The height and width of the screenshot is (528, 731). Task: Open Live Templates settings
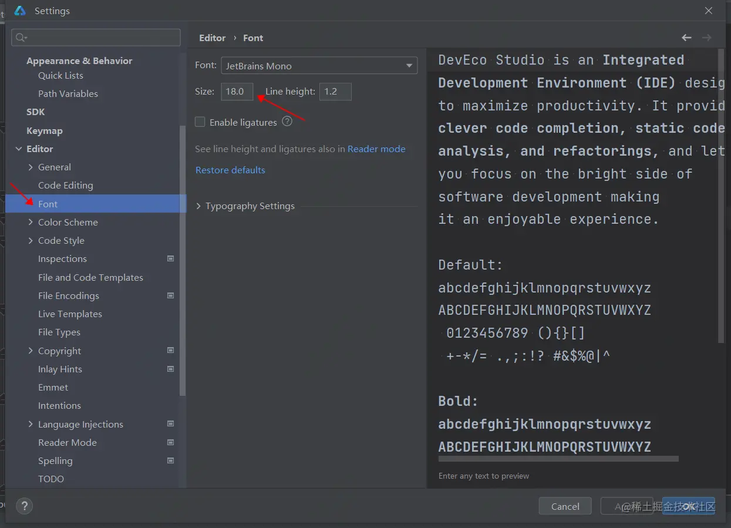tap(70, 314)
